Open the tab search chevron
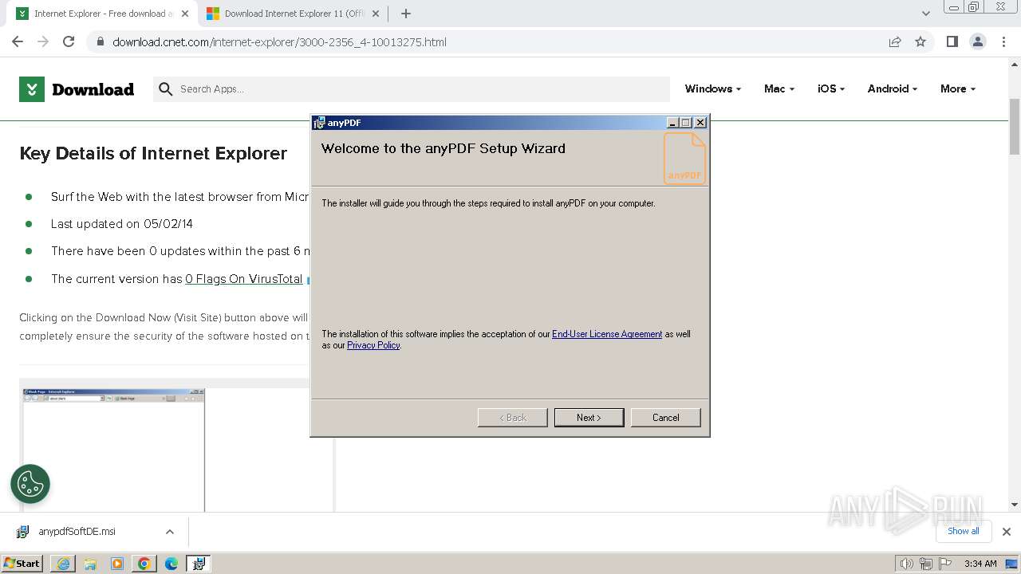Image resolution: width=1021 pixels, height=574 pixels. (x=926, y=14)
